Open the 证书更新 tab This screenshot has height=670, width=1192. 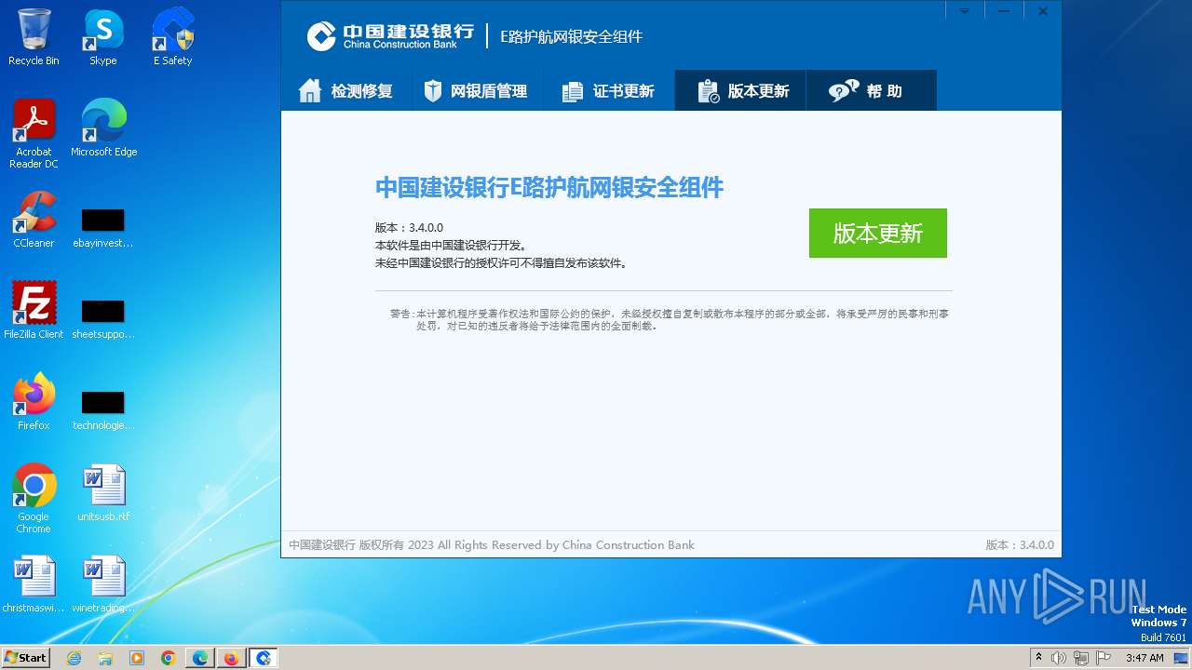pos(608,91)
